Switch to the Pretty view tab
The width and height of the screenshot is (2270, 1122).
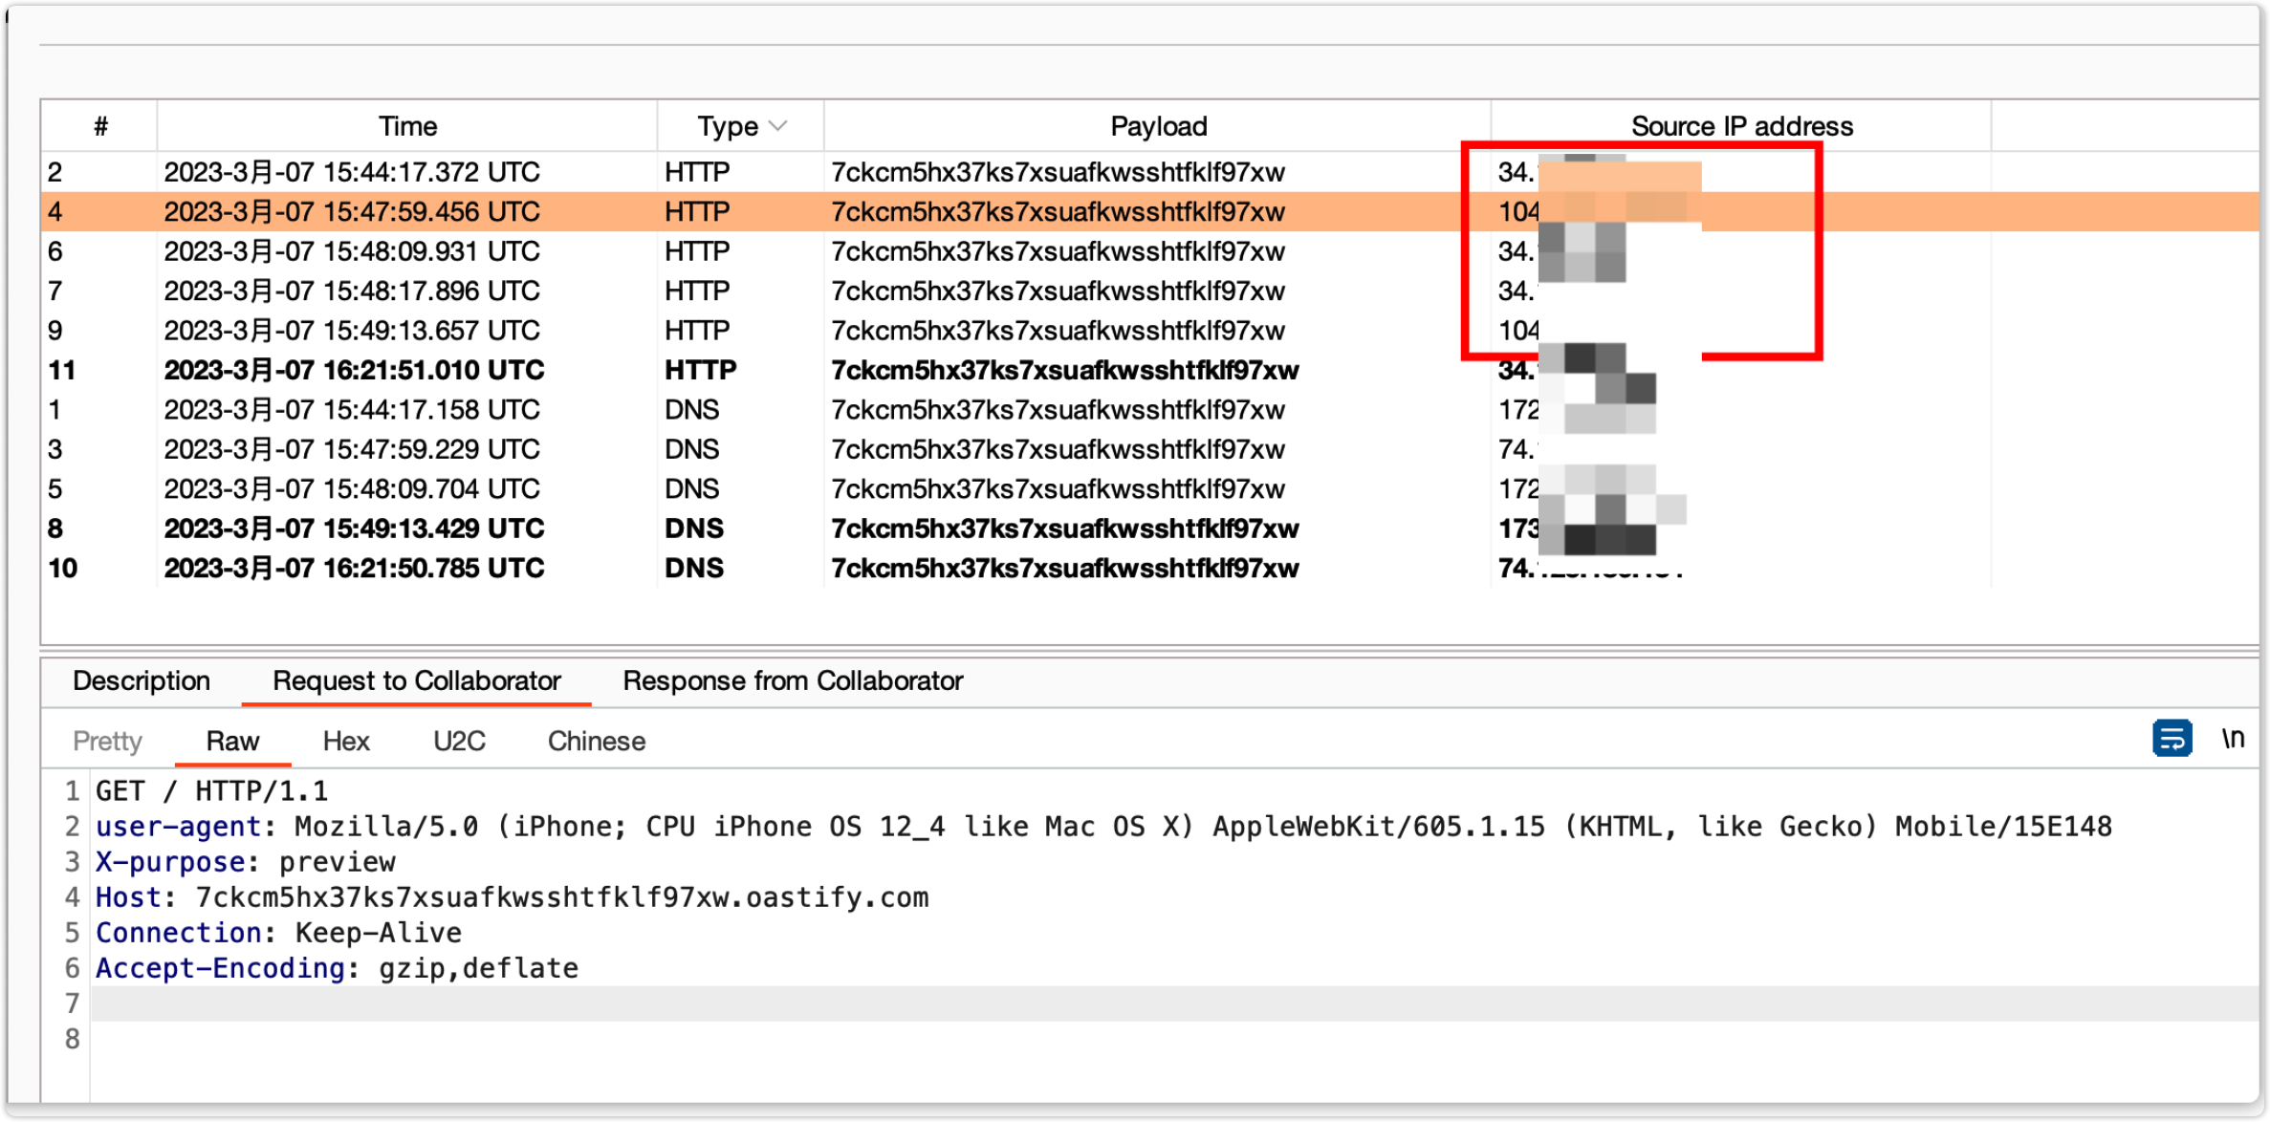pyautogui.click(x=107, y=741)
